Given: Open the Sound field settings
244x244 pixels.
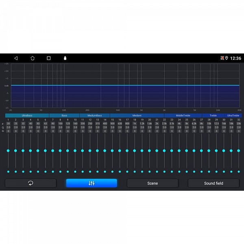Looking at the screenshot, I should tap(213, 183).
